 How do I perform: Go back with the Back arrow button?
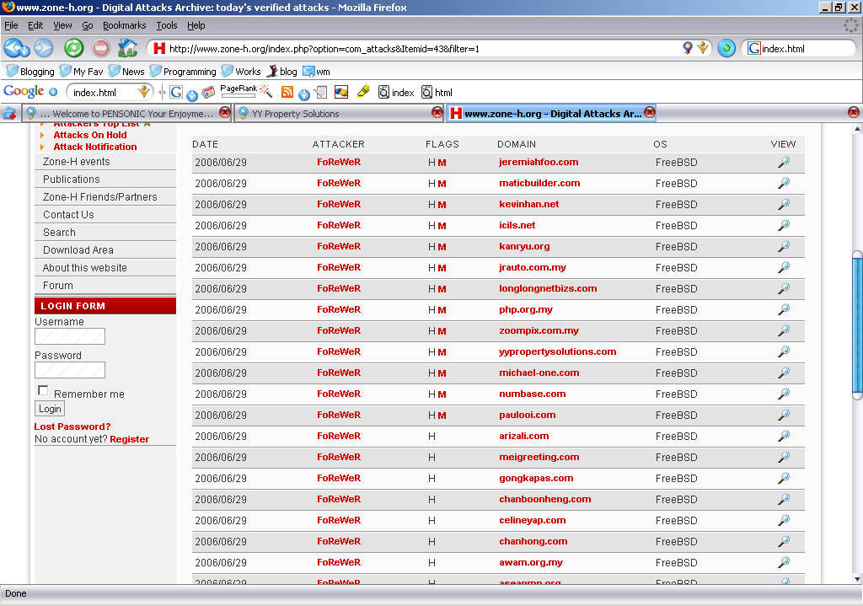tap(13, 48)
